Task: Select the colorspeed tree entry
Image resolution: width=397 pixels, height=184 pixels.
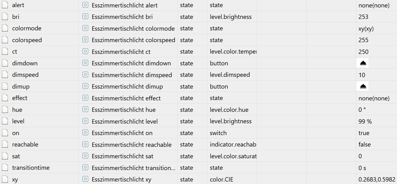Action: (x=27, y=40)
